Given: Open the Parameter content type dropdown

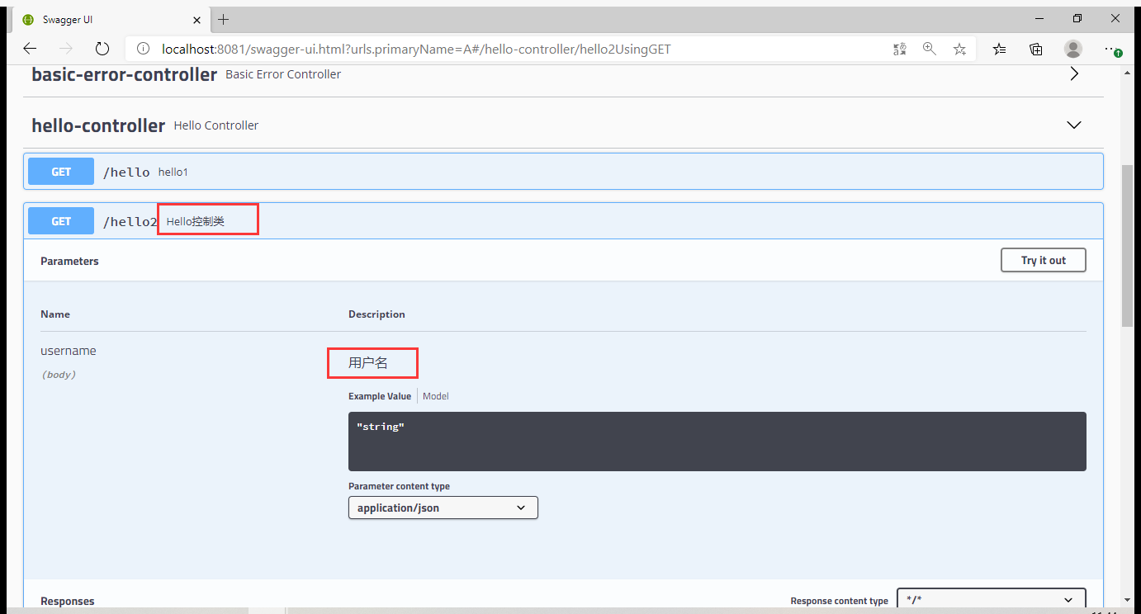Looking at the screenshot, I should pos(443,508).
